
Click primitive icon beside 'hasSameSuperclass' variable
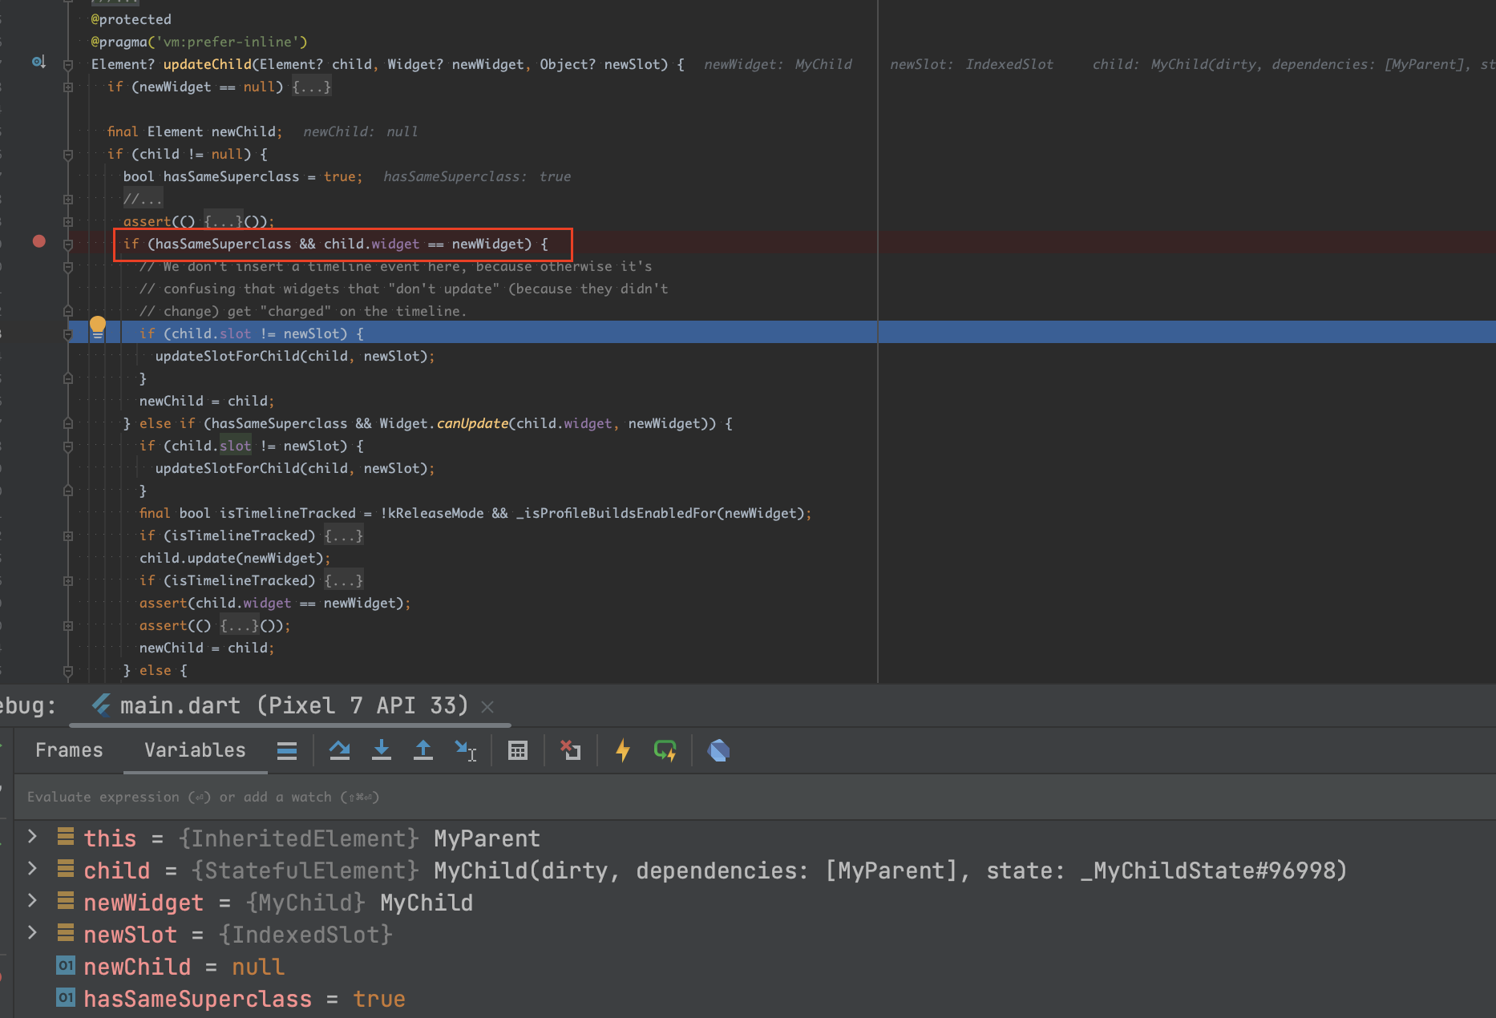click(x=66, y=997)
